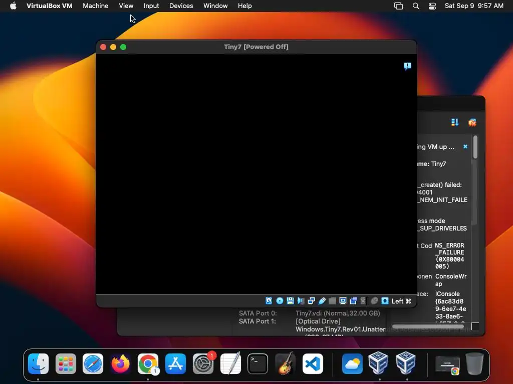Click the '[Optical Drive]' storage entry
Screen dimensions: 513x384
318,321
